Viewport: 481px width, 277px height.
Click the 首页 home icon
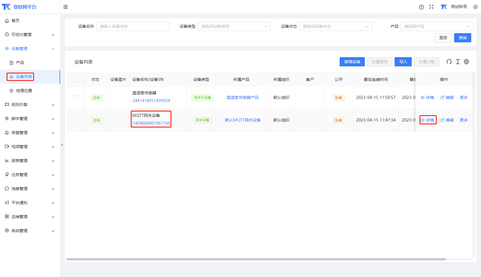[x=7, y=21]
